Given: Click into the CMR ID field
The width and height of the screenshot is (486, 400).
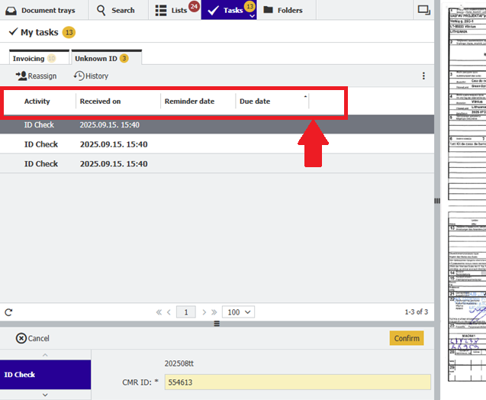Looking at the screenshot, I should 297,382.
